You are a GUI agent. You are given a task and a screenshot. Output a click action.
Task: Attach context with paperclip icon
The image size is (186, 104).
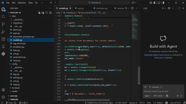coord(146,87)
